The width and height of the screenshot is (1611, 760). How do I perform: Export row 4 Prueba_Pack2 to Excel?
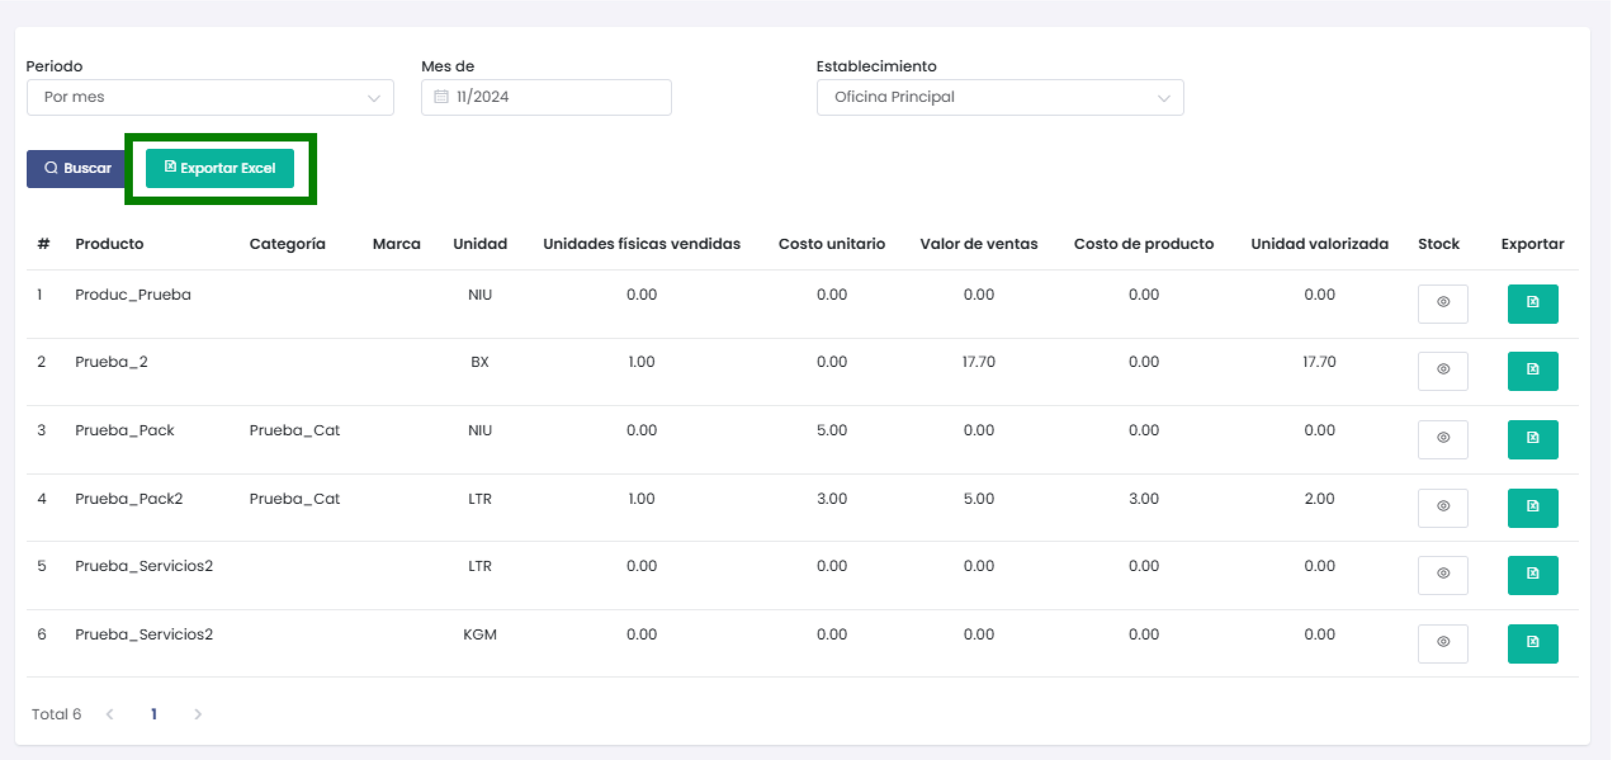coord(1533,507)
